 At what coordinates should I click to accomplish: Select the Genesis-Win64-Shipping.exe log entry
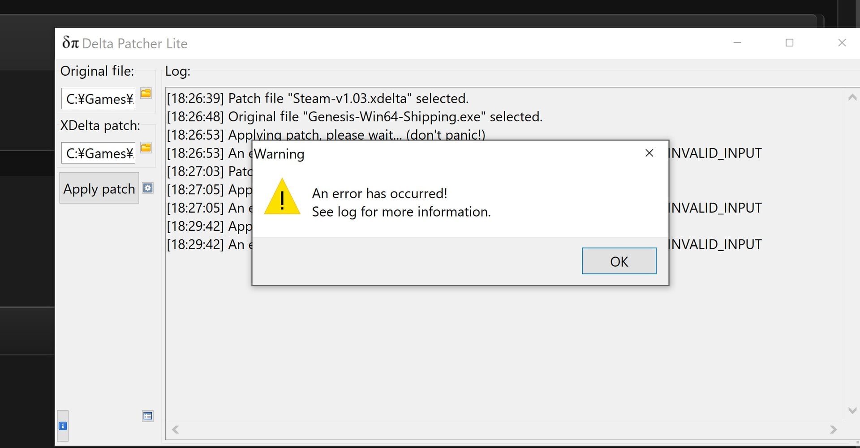354,117
